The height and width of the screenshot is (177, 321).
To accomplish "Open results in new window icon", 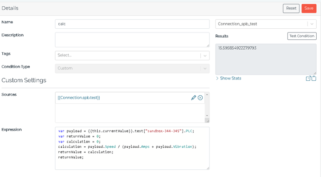I will click(308, 78).
